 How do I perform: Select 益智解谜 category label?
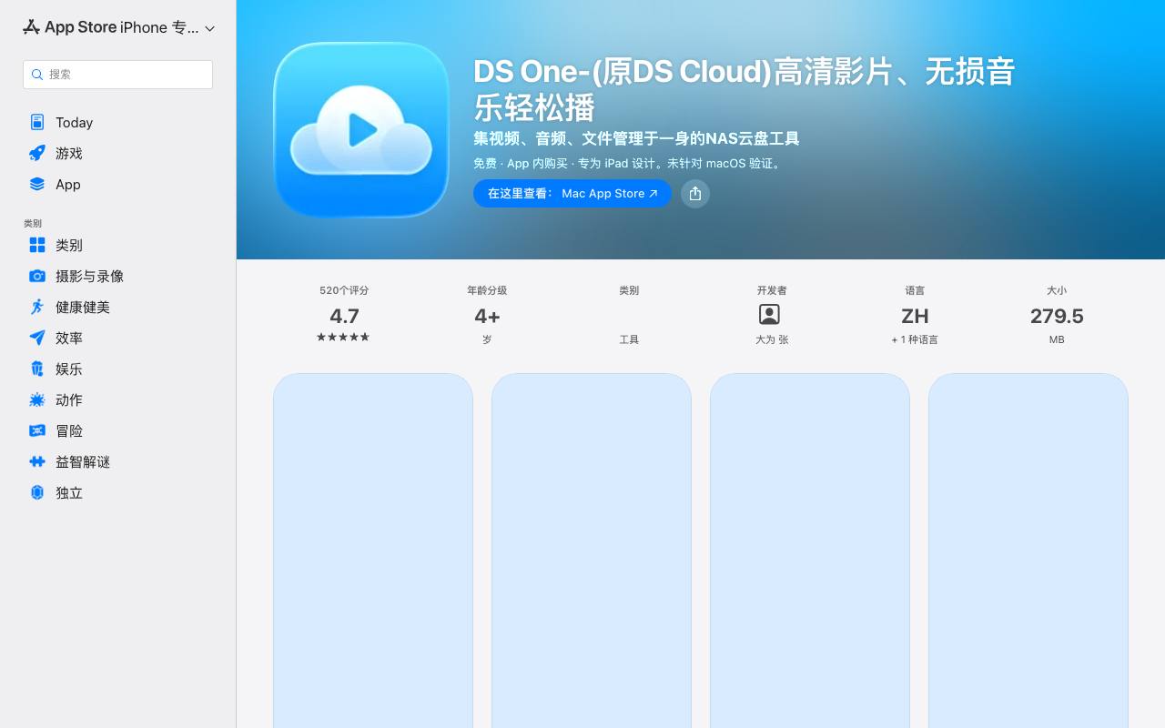pyautogui.click(x=83, y=461)
